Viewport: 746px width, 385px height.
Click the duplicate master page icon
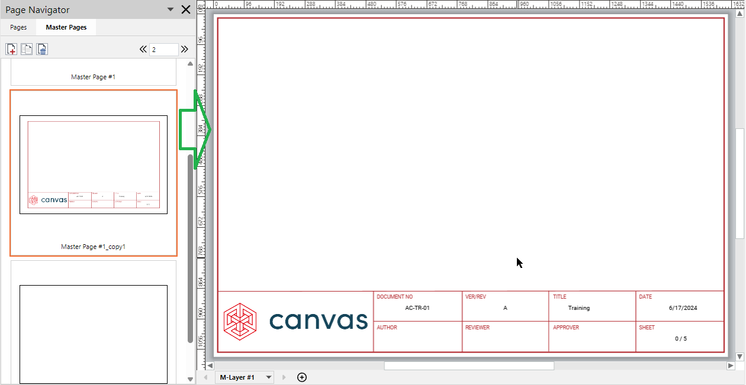[x=27, y=49]
